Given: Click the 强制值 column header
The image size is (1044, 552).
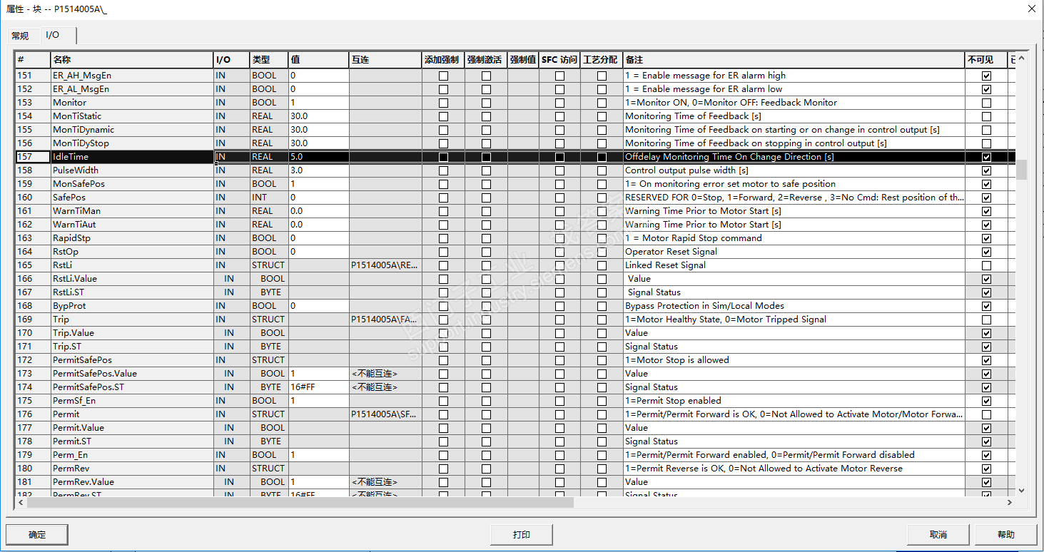Looking at the screenshot, I should (x=523, y=60).
